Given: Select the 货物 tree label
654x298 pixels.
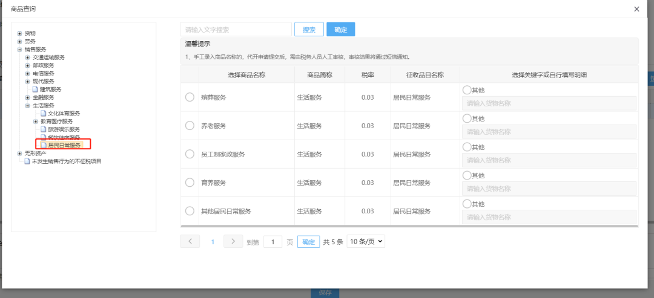Looking at the screenshot, I should pyautogui.click(x=30, y=33).
